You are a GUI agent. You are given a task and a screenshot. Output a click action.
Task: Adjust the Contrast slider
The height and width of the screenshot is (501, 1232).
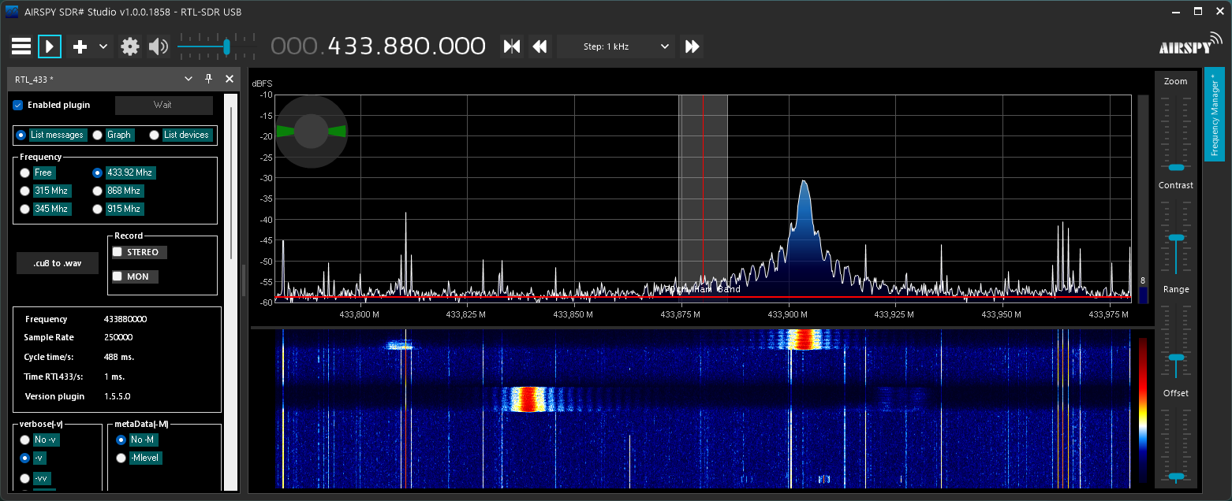coord(1176,237)
